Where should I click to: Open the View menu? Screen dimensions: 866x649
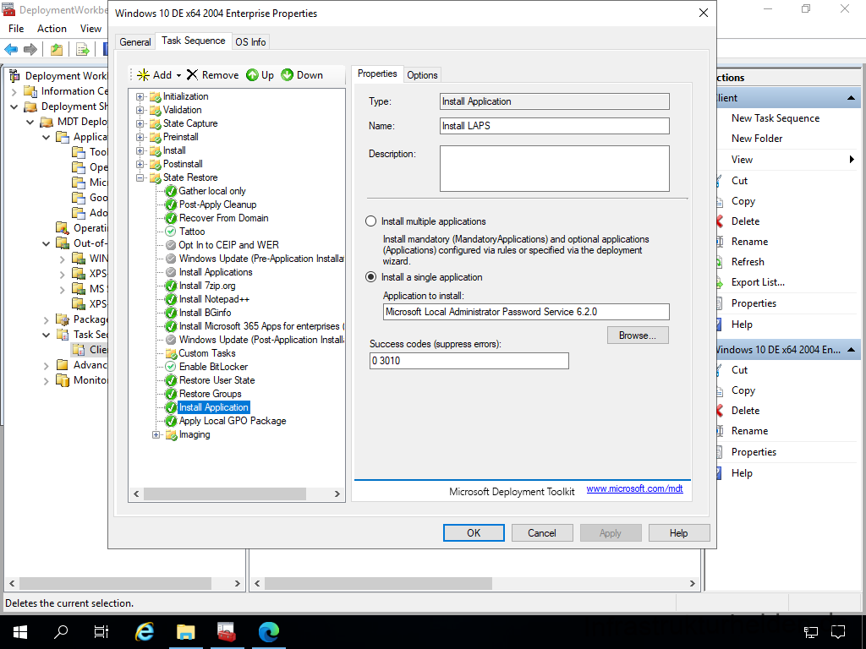pyautogui.click(x=90, y=29)
